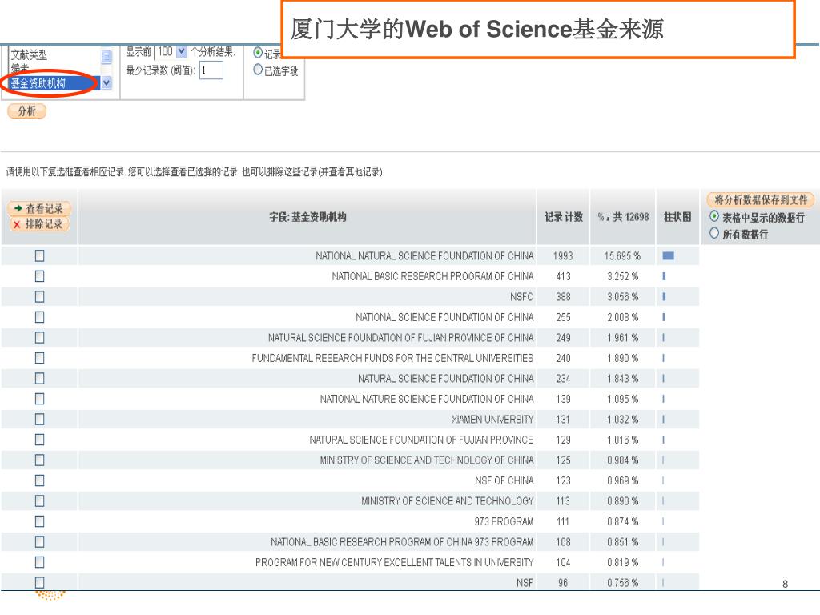
Task: Check Program for New Century Excellent Talents row
Action: tap(40, 561)
